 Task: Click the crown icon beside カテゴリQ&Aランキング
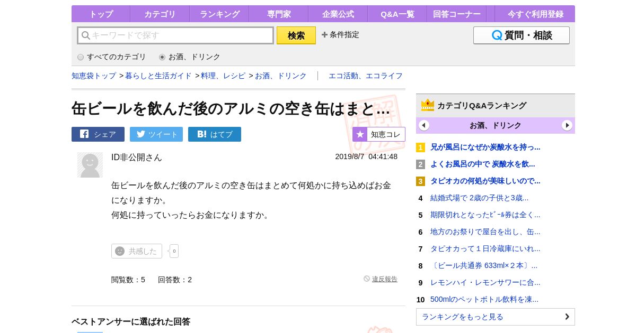pos(428,105)
